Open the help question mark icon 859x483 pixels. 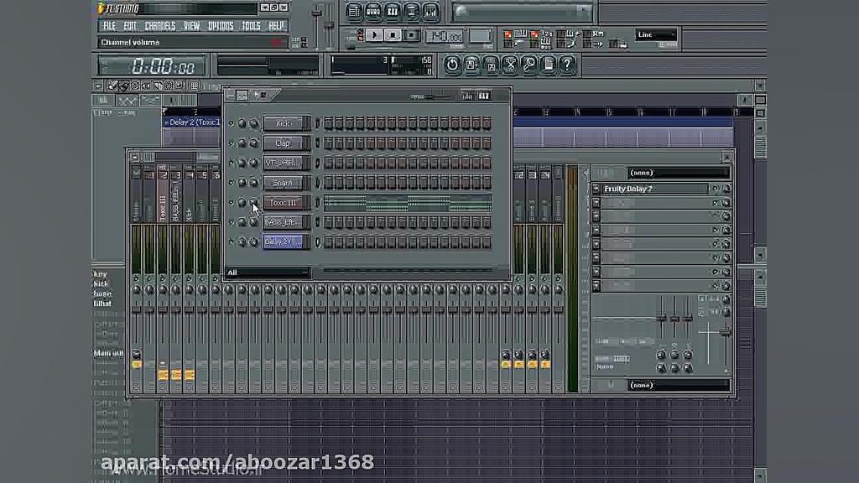tap(567, 65)
